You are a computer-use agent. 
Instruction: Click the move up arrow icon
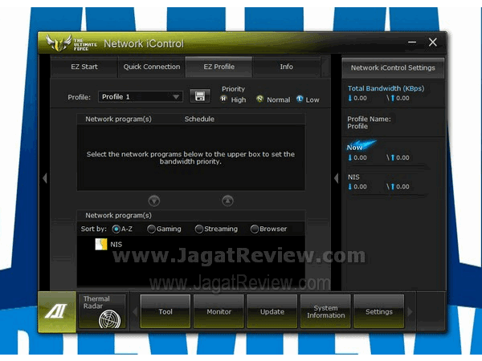pyautogui.click(x=227, y=201)
